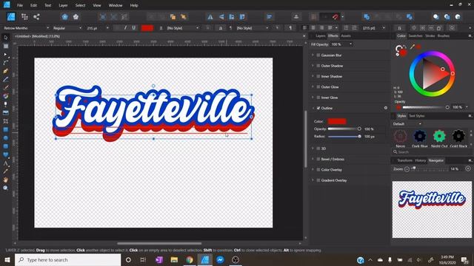Switch to the Layers tab
Image resolution: width=474 pixels, height=266 pixels.
tap(320, 36)
